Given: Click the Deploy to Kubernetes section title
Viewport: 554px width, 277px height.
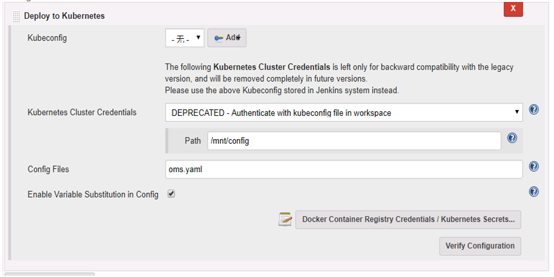Looking at the screenshot, I should click(64, 16).
